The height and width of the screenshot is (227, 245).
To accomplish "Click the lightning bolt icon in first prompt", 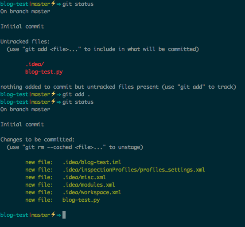I will coord(53,3).
